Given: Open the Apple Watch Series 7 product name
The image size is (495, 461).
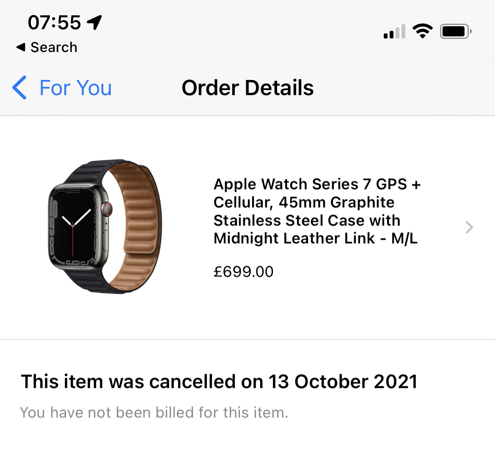Looking at the screenshot, I should tap(317, 184).
